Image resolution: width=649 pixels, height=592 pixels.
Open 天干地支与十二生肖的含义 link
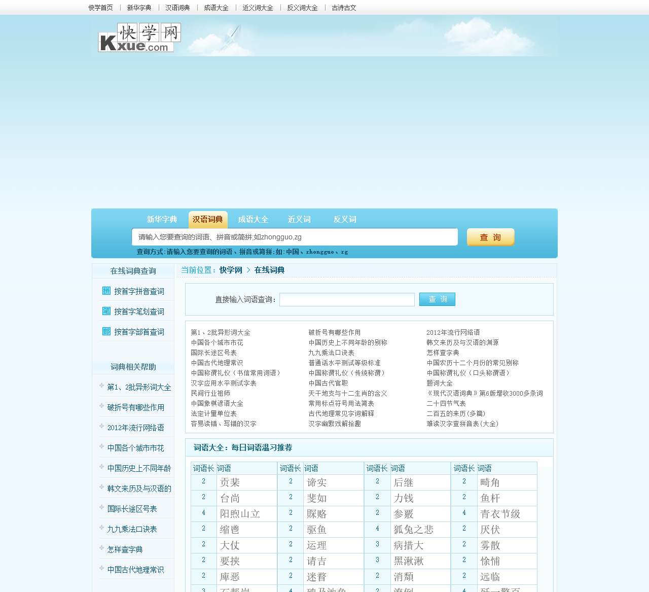pos(348,393)
